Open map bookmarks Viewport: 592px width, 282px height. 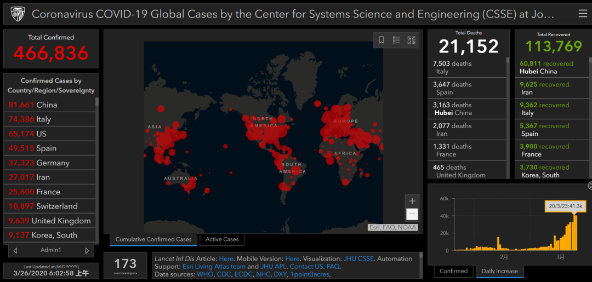tap(382, 40)
